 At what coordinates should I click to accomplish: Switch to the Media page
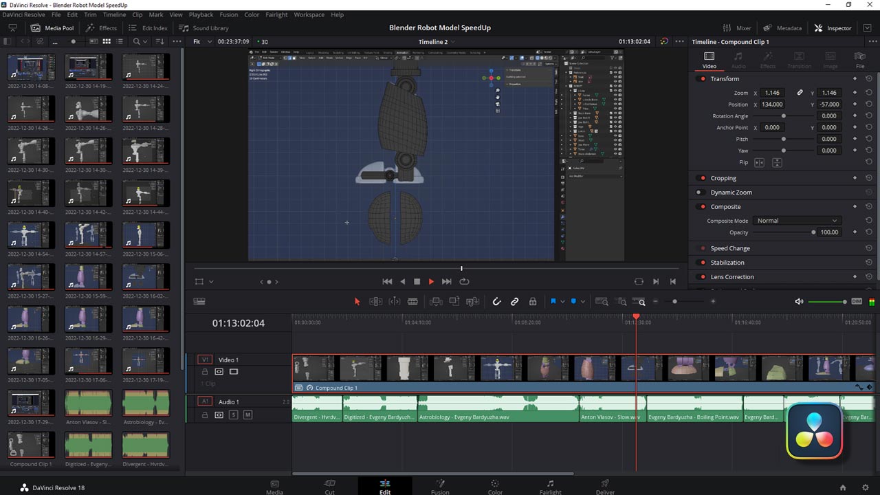click(274, 487)
